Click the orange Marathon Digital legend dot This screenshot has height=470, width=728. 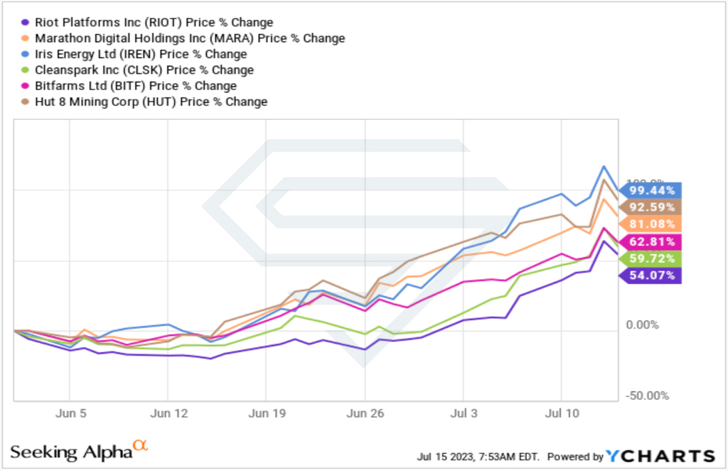[26, 38]
